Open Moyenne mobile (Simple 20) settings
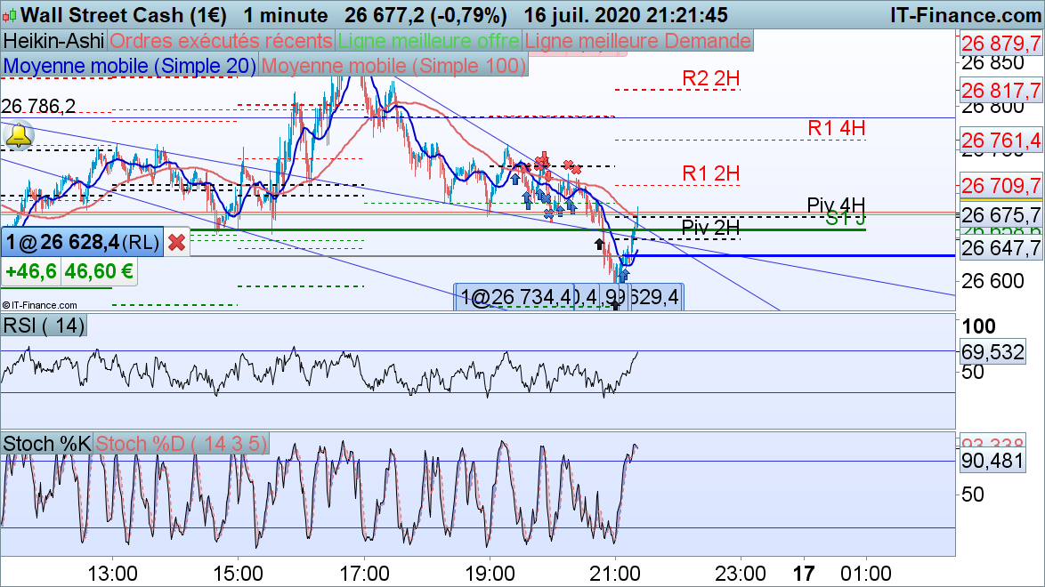Viewport: 1045px width, 587px height. click(x=129, y=65)
